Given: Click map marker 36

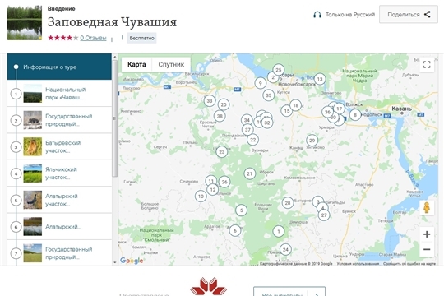Looking at the screenshot, I should click(x=327, y=112).
